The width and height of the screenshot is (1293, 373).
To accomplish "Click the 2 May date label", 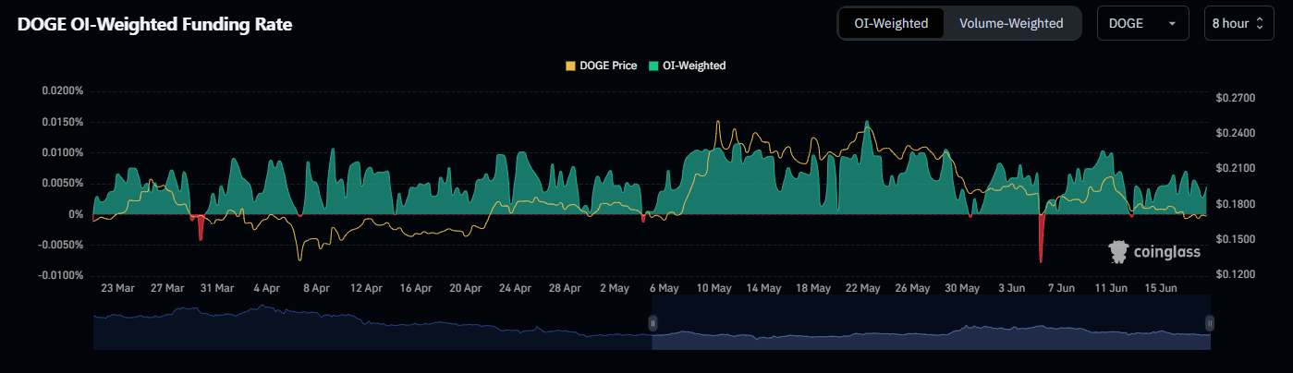I will click(615, 288).
